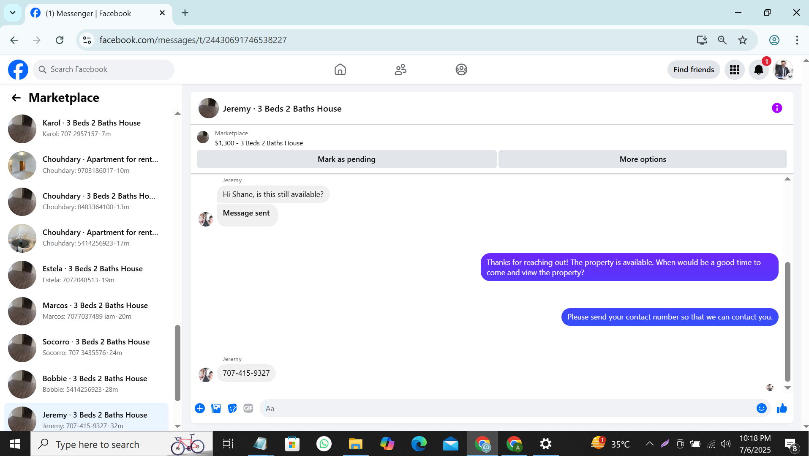The image size is (809, 456).
Task: Open the emoji picker in message box
Action: (x=762, y=408)
